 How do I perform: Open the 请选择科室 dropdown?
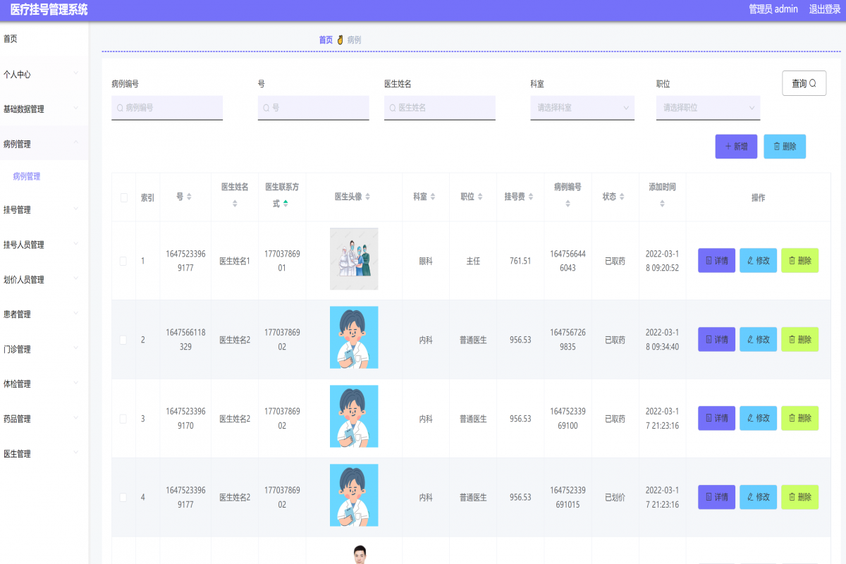coord(582,108)
